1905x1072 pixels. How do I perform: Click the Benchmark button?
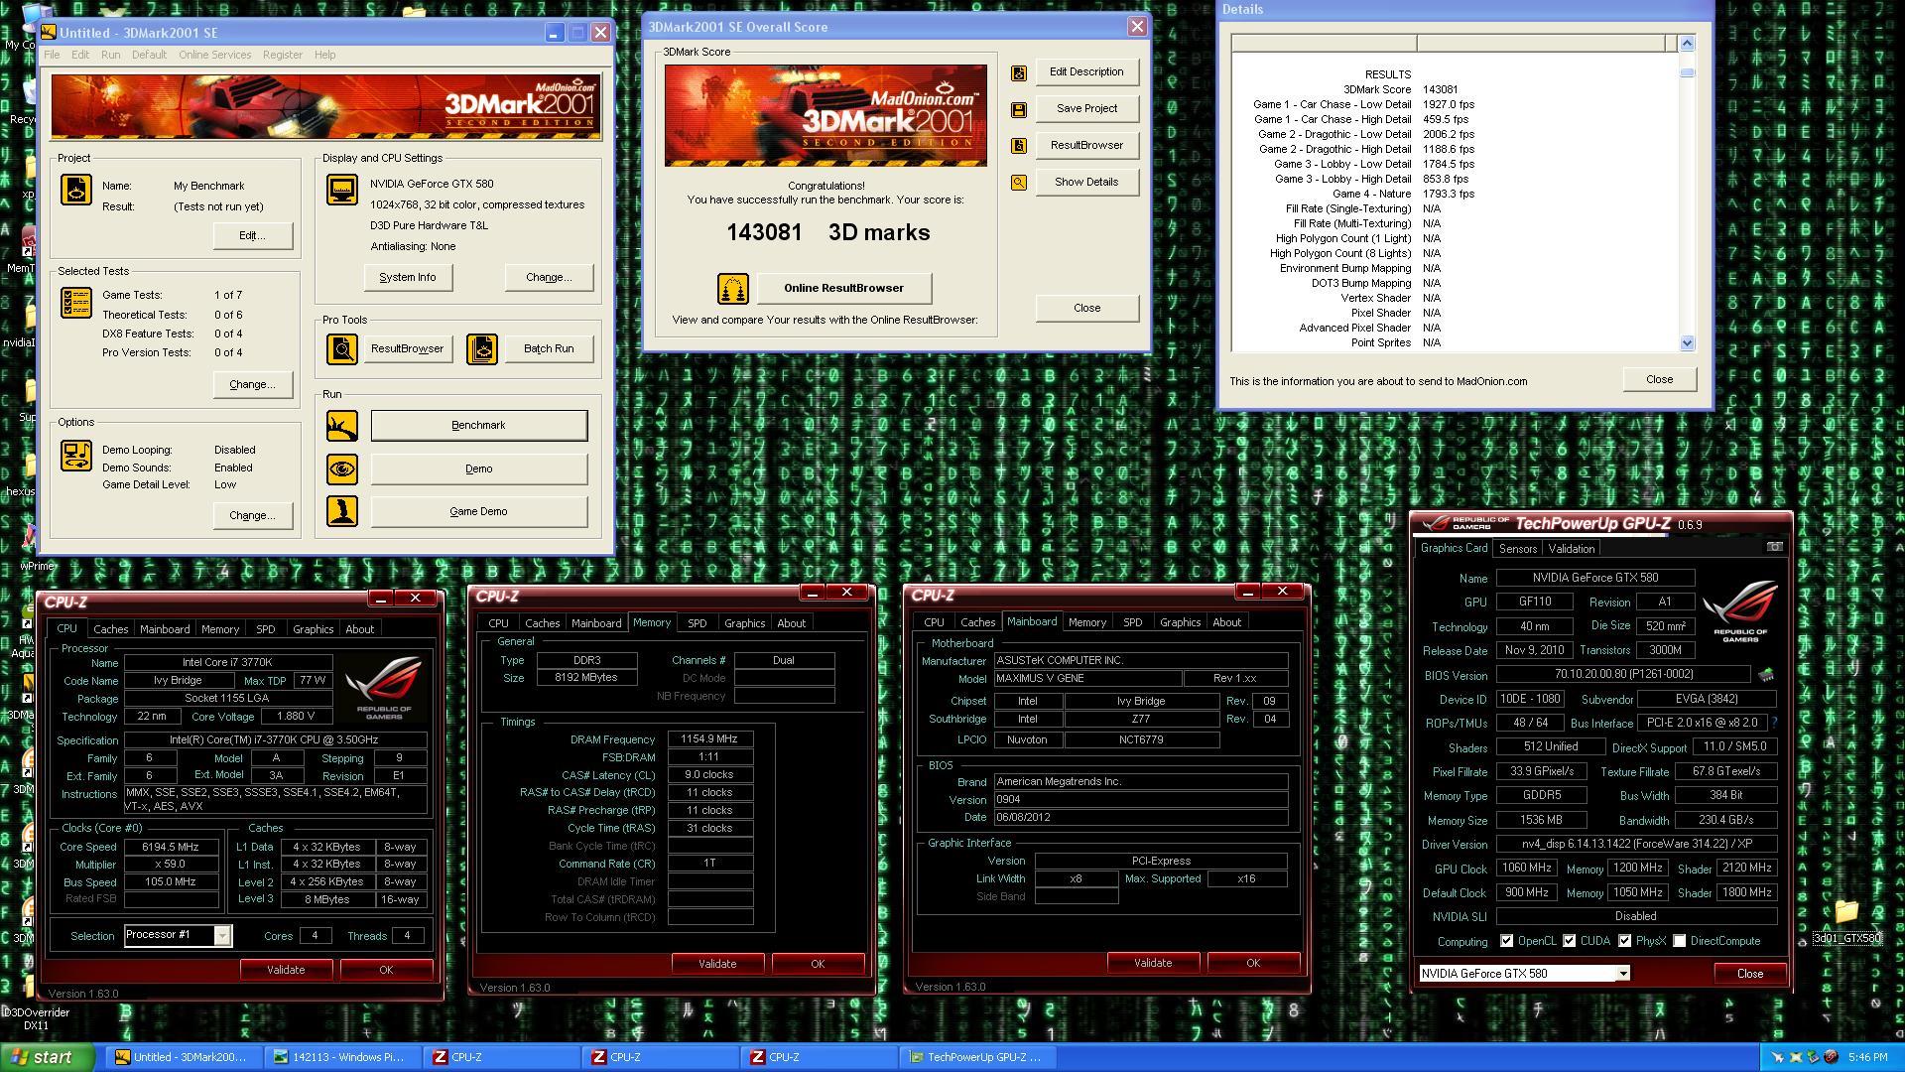(479, 425)
